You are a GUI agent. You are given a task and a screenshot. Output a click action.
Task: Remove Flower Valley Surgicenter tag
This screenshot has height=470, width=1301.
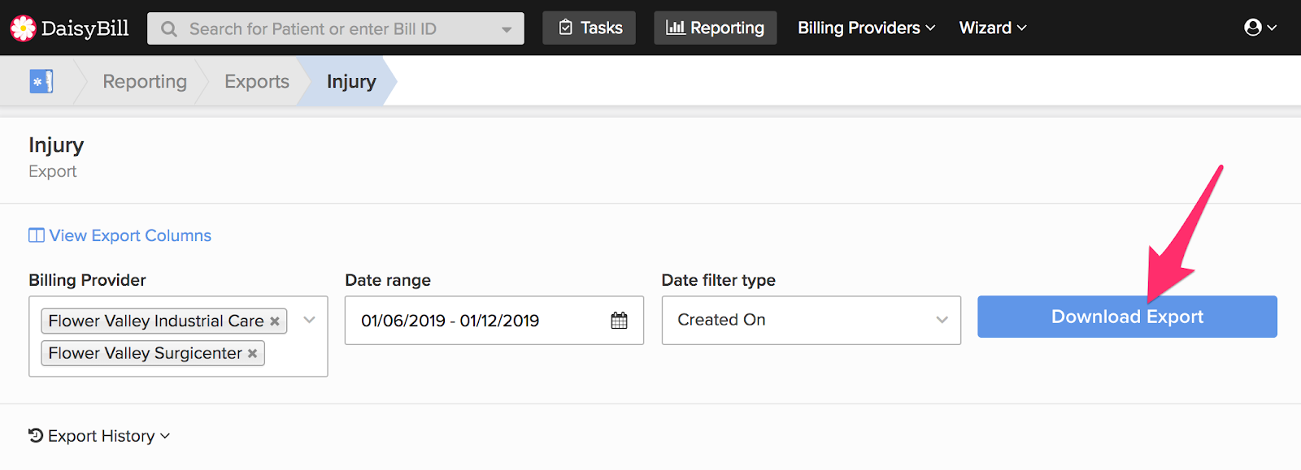tap(252, 354)
